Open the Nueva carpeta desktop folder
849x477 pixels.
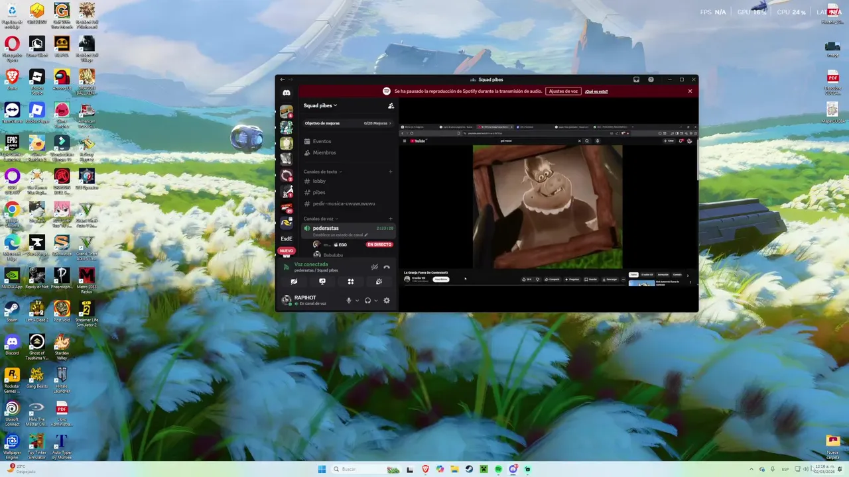pyautogui.click(x=832, y=445)
